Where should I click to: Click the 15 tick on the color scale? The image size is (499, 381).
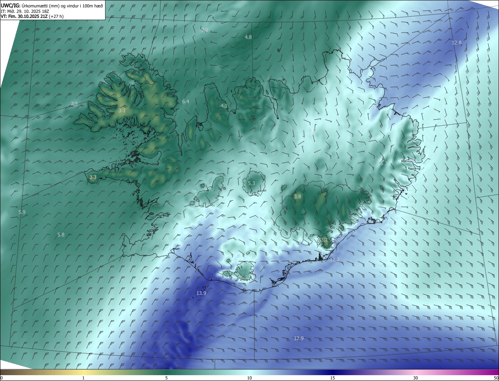tap(333, 378)
